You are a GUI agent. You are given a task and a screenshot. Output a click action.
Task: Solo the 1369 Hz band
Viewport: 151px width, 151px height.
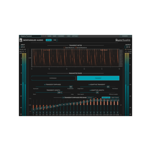(x=60, y=112)
